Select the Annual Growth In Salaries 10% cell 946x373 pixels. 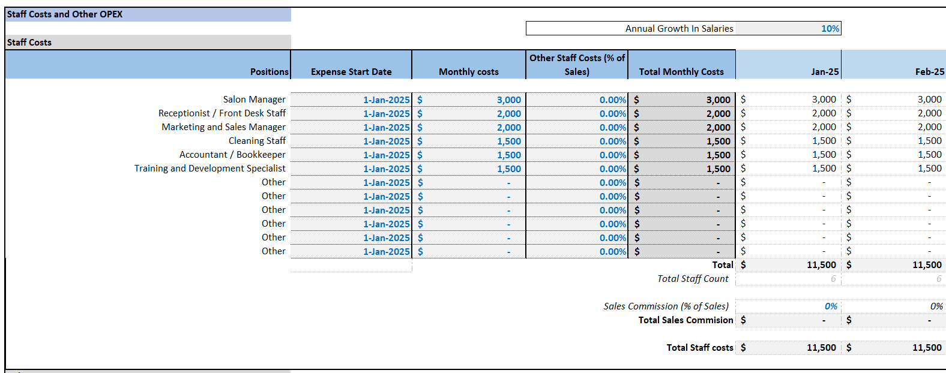pyautogui.click(x=788, y=28)
